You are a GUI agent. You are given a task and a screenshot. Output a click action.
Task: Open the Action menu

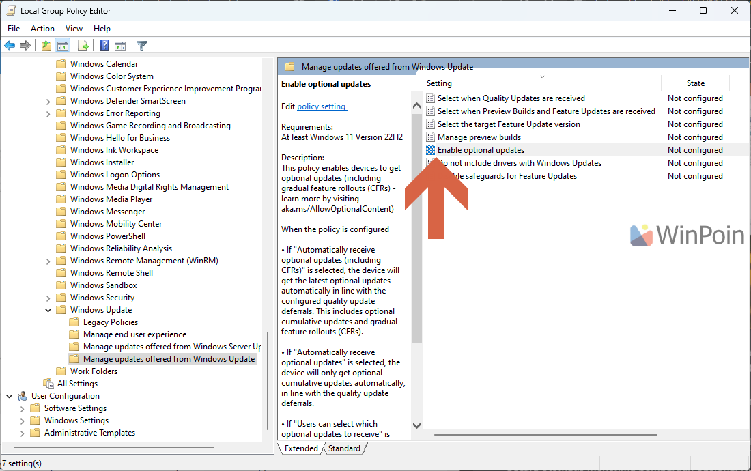click(42, 29)
